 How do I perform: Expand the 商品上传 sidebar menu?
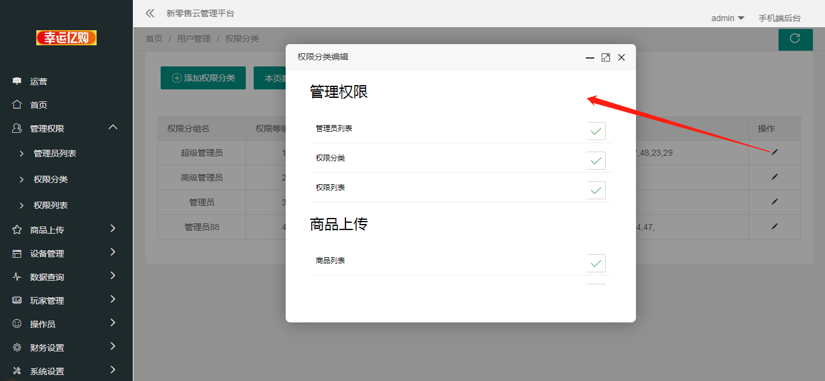tap(63, 230)
